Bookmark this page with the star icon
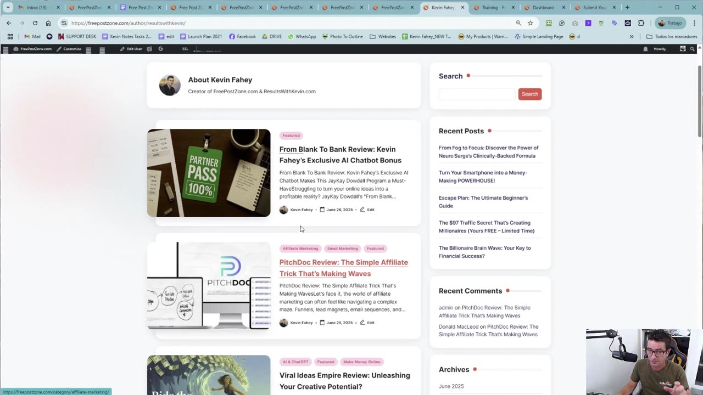 click(x=531, y=23)
